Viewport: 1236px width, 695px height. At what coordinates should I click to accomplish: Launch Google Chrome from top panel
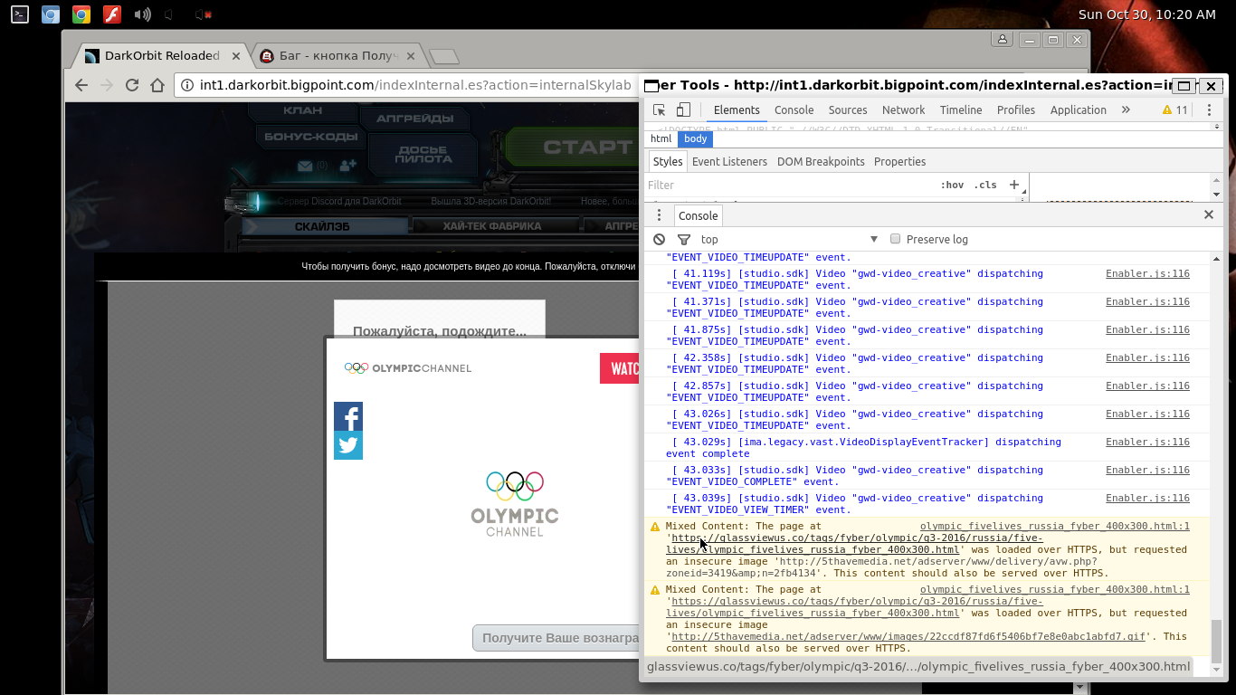click(x=81, y=14)
